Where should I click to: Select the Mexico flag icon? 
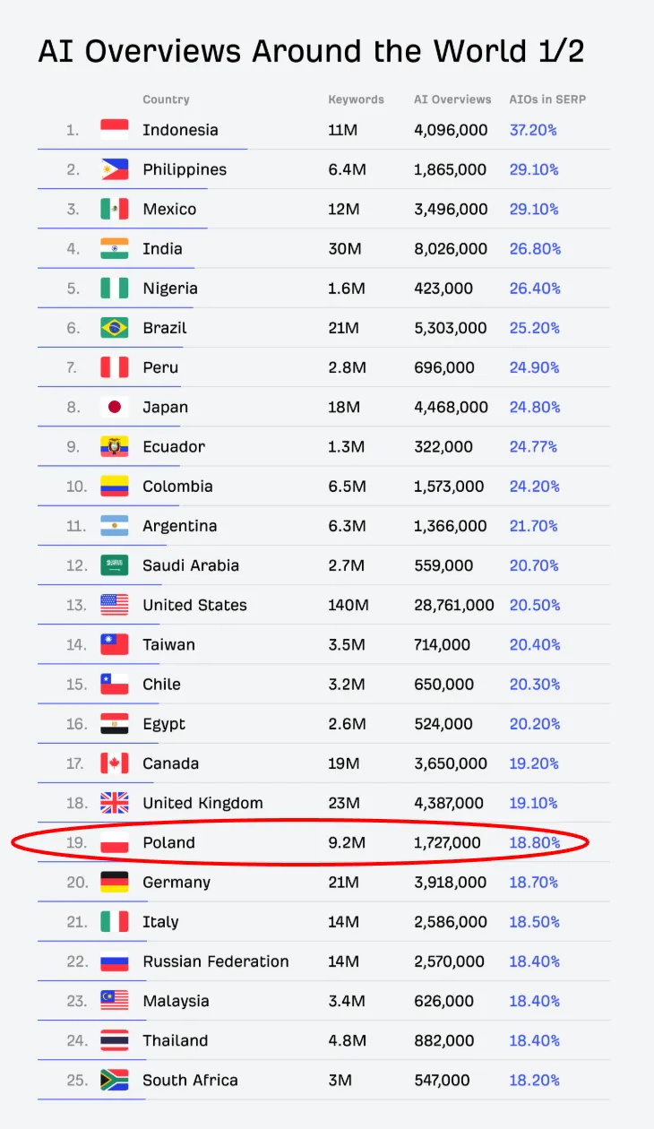point(114,209)
